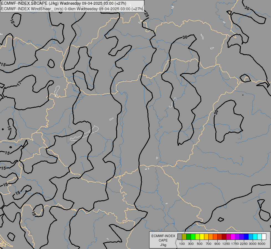Pick the white swatch ending the legend
The width and height of the screenshot is (271, 249).
click(264, 237)
